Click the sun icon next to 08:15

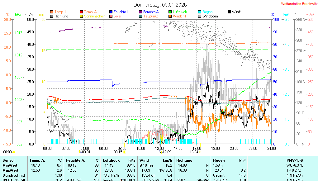point(124,152)
